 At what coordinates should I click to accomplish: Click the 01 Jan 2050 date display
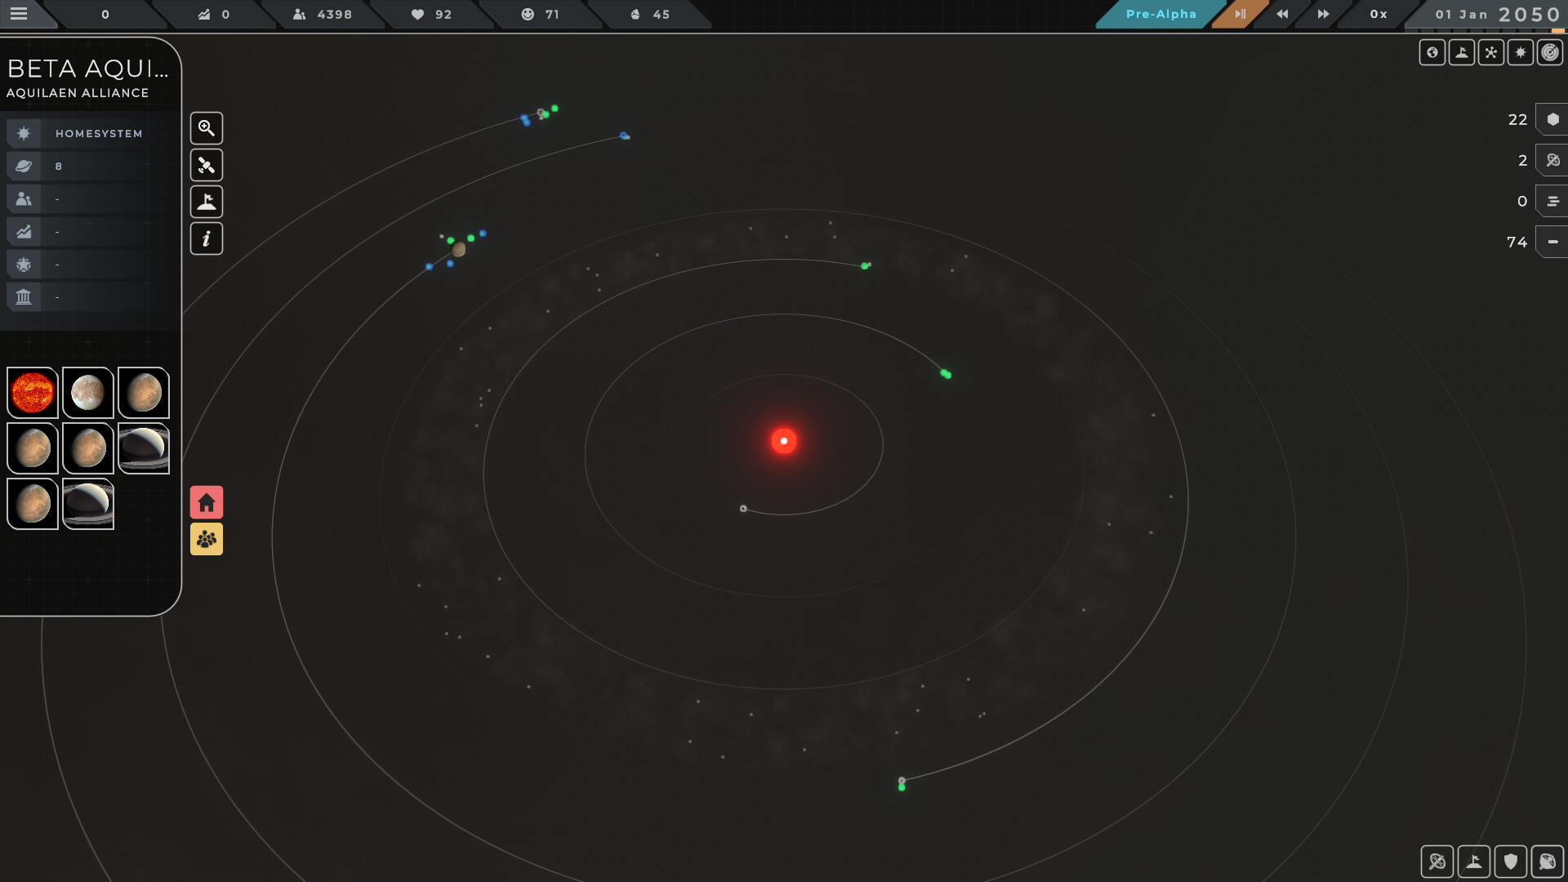1498,14
